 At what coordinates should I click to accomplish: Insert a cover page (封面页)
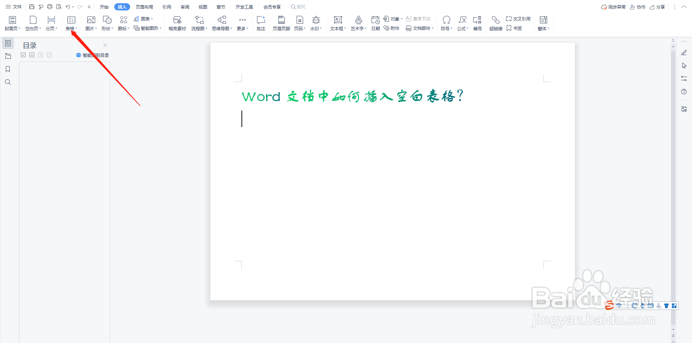(x=13, y=23)
